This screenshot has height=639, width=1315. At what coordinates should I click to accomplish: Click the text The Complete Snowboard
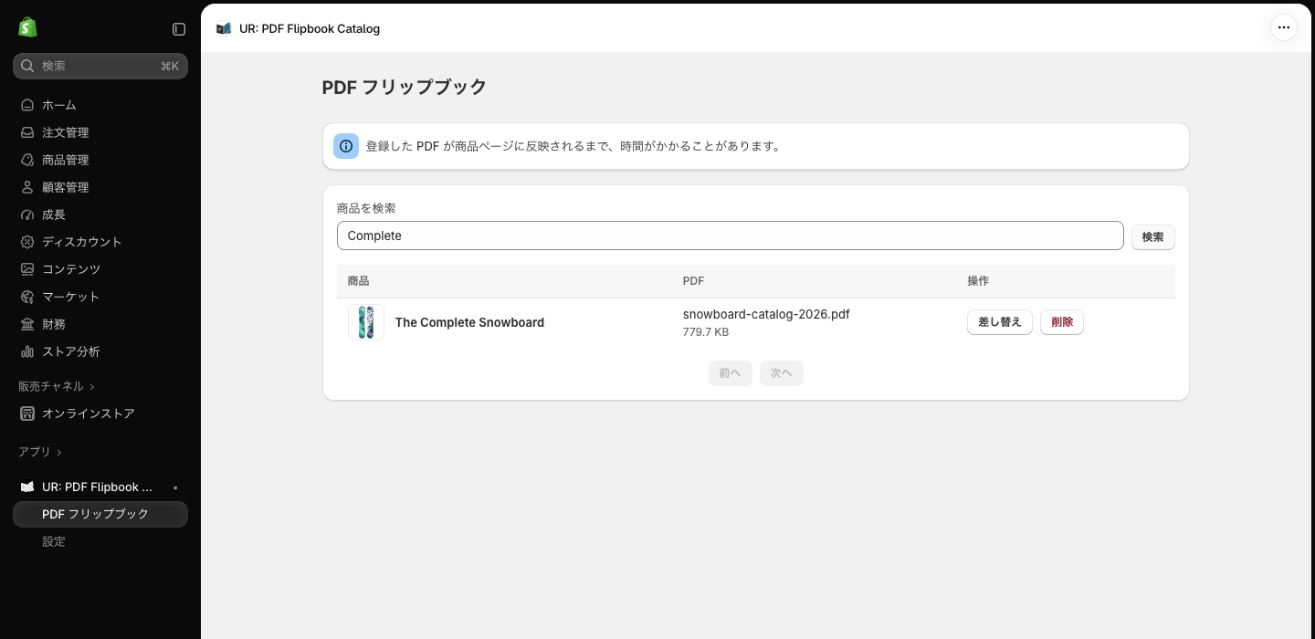click(x=469, y=322)
